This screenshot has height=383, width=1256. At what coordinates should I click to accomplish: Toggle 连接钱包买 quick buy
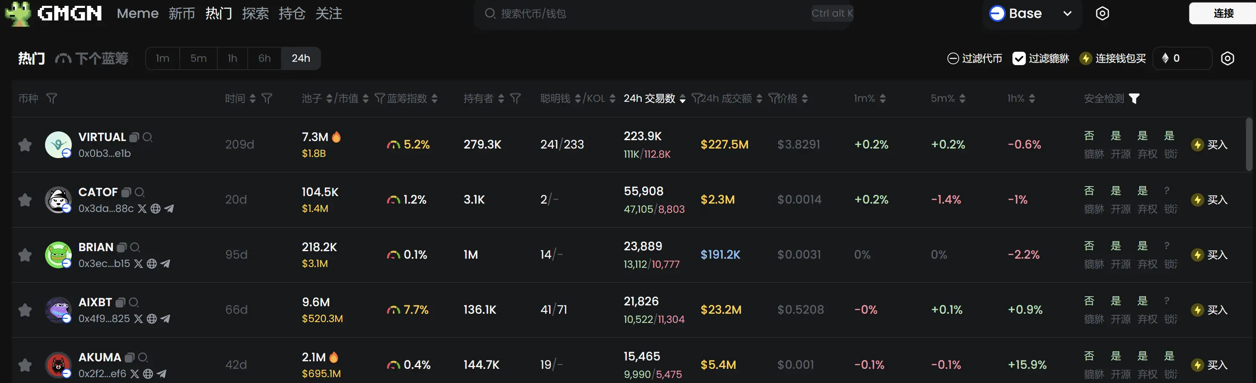tap(1113, 58)
